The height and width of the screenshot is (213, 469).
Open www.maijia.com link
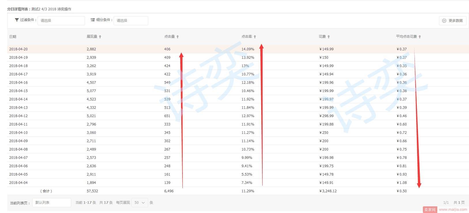pos(453,210)
